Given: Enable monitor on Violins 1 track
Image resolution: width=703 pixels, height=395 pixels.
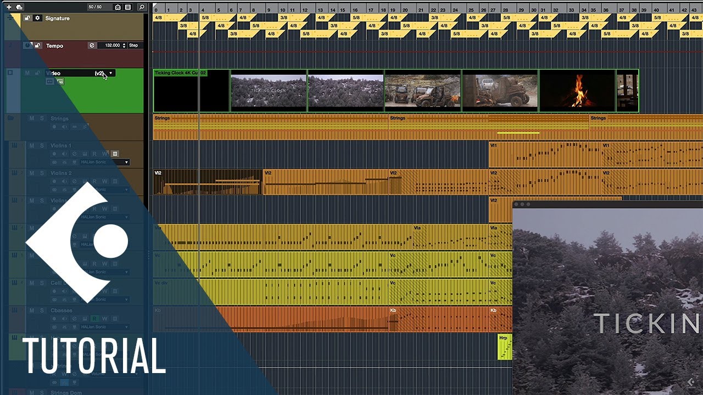Looking at the screenshot, I should click(64, 154).
